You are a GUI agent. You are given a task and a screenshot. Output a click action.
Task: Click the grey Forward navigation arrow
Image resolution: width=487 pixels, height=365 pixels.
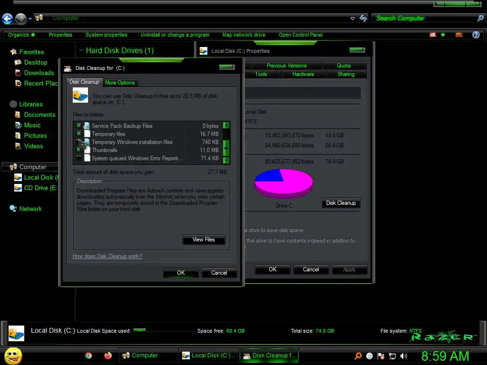[x=21, y=19]
